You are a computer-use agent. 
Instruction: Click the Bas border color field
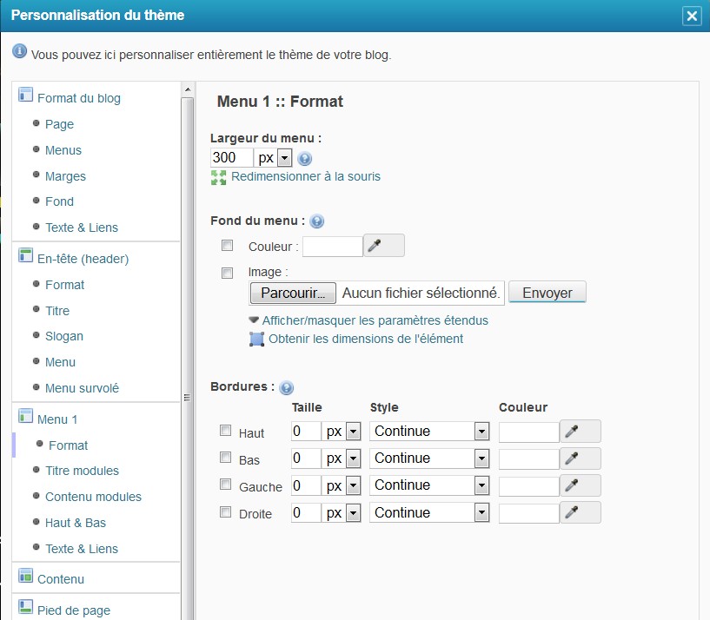click(x=528, y=458)
